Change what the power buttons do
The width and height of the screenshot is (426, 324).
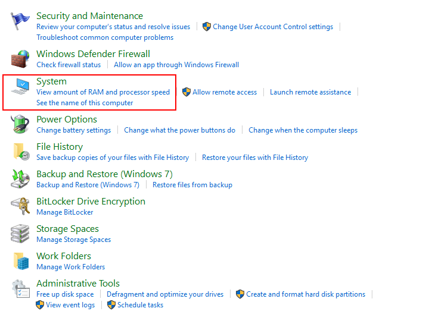(x=179, y=130)
